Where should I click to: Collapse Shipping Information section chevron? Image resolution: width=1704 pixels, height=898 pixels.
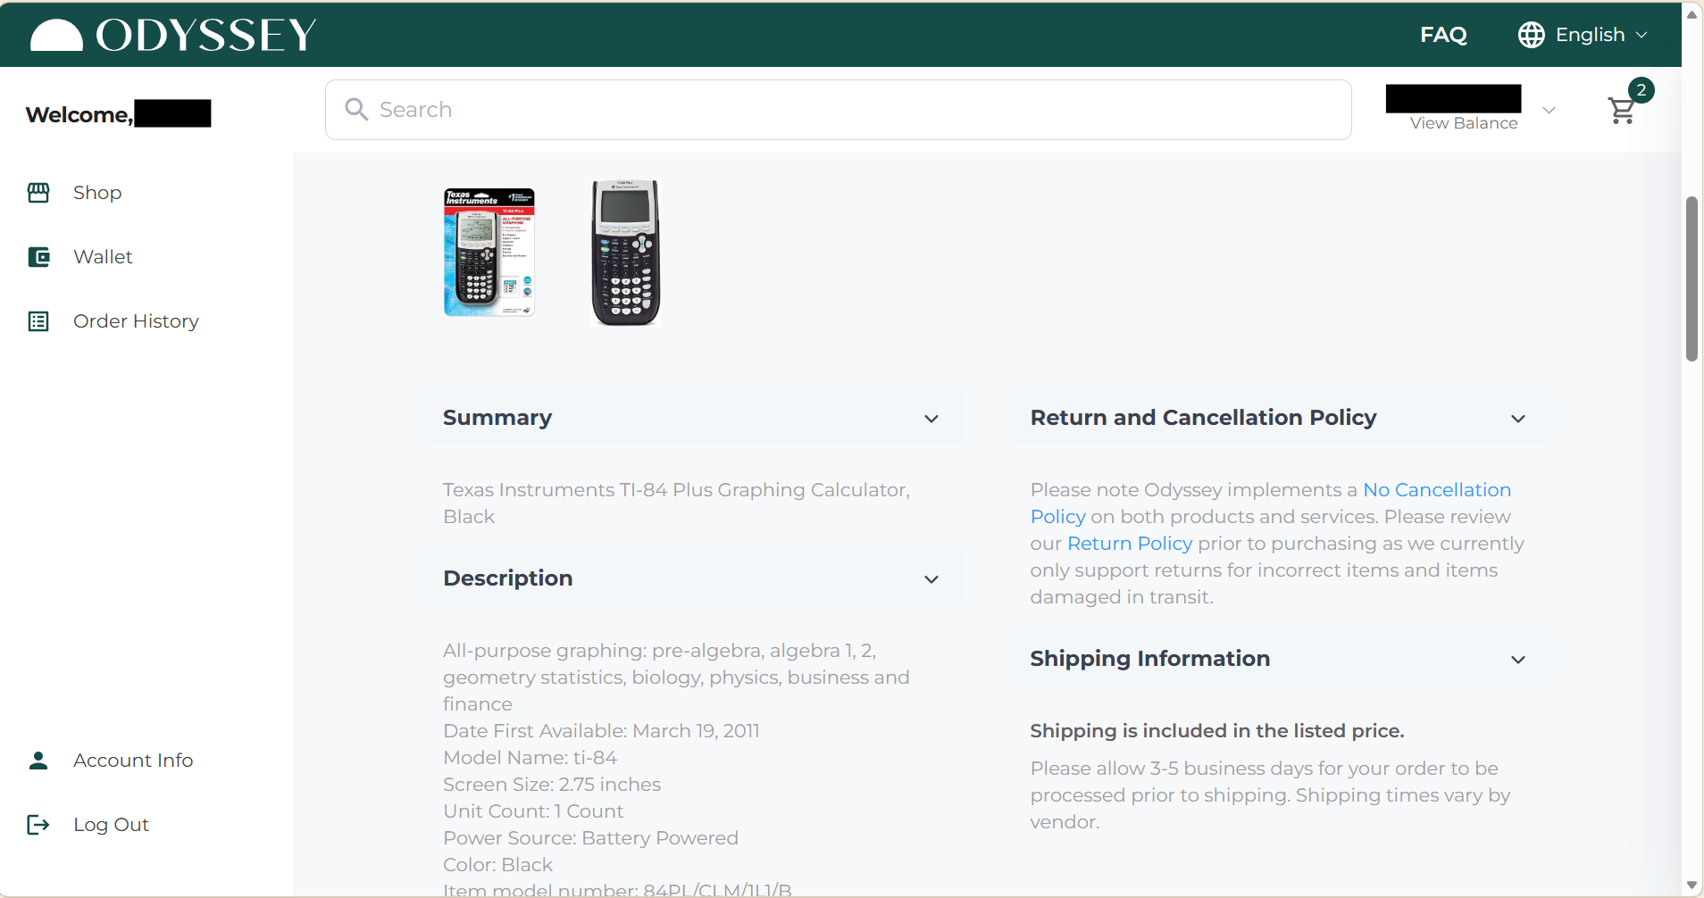[1518, 660]
